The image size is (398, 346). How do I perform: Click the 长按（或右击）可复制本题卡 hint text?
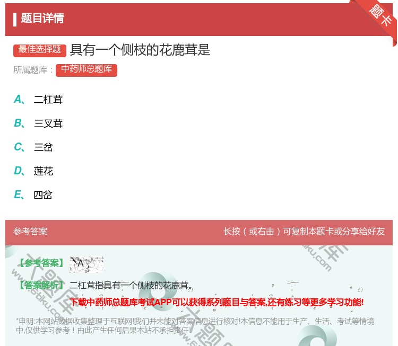click(x=304, y=232)
